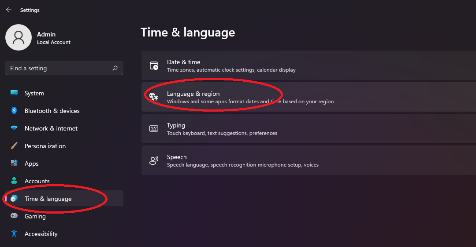This screenshot has width=476, height=247.
Task: Click 'Windows and some apps format dates' text
Action: point(250,102)
